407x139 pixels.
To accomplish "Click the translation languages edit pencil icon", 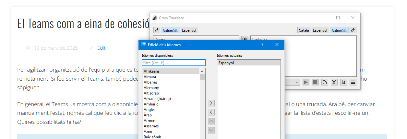I will click(x=353, y=30).
